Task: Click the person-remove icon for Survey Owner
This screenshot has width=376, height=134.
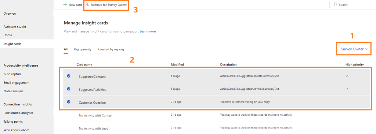Action: coord(87,4)
